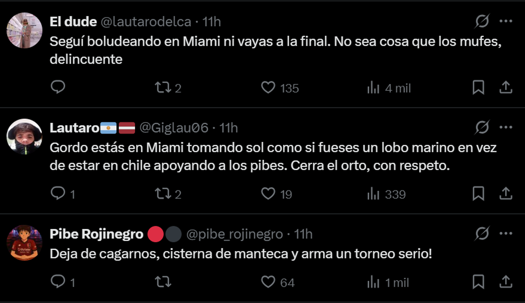Open El dude's profile picture
Viewport: 525px width, 303px height.
tap(24, 30)
